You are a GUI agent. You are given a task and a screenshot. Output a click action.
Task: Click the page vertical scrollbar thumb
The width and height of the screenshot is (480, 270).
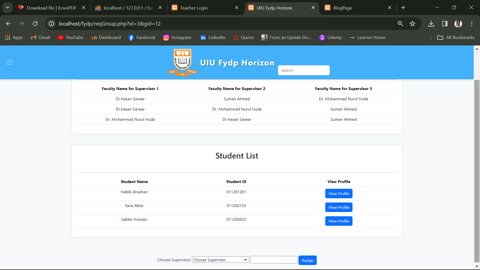point(477,171)
